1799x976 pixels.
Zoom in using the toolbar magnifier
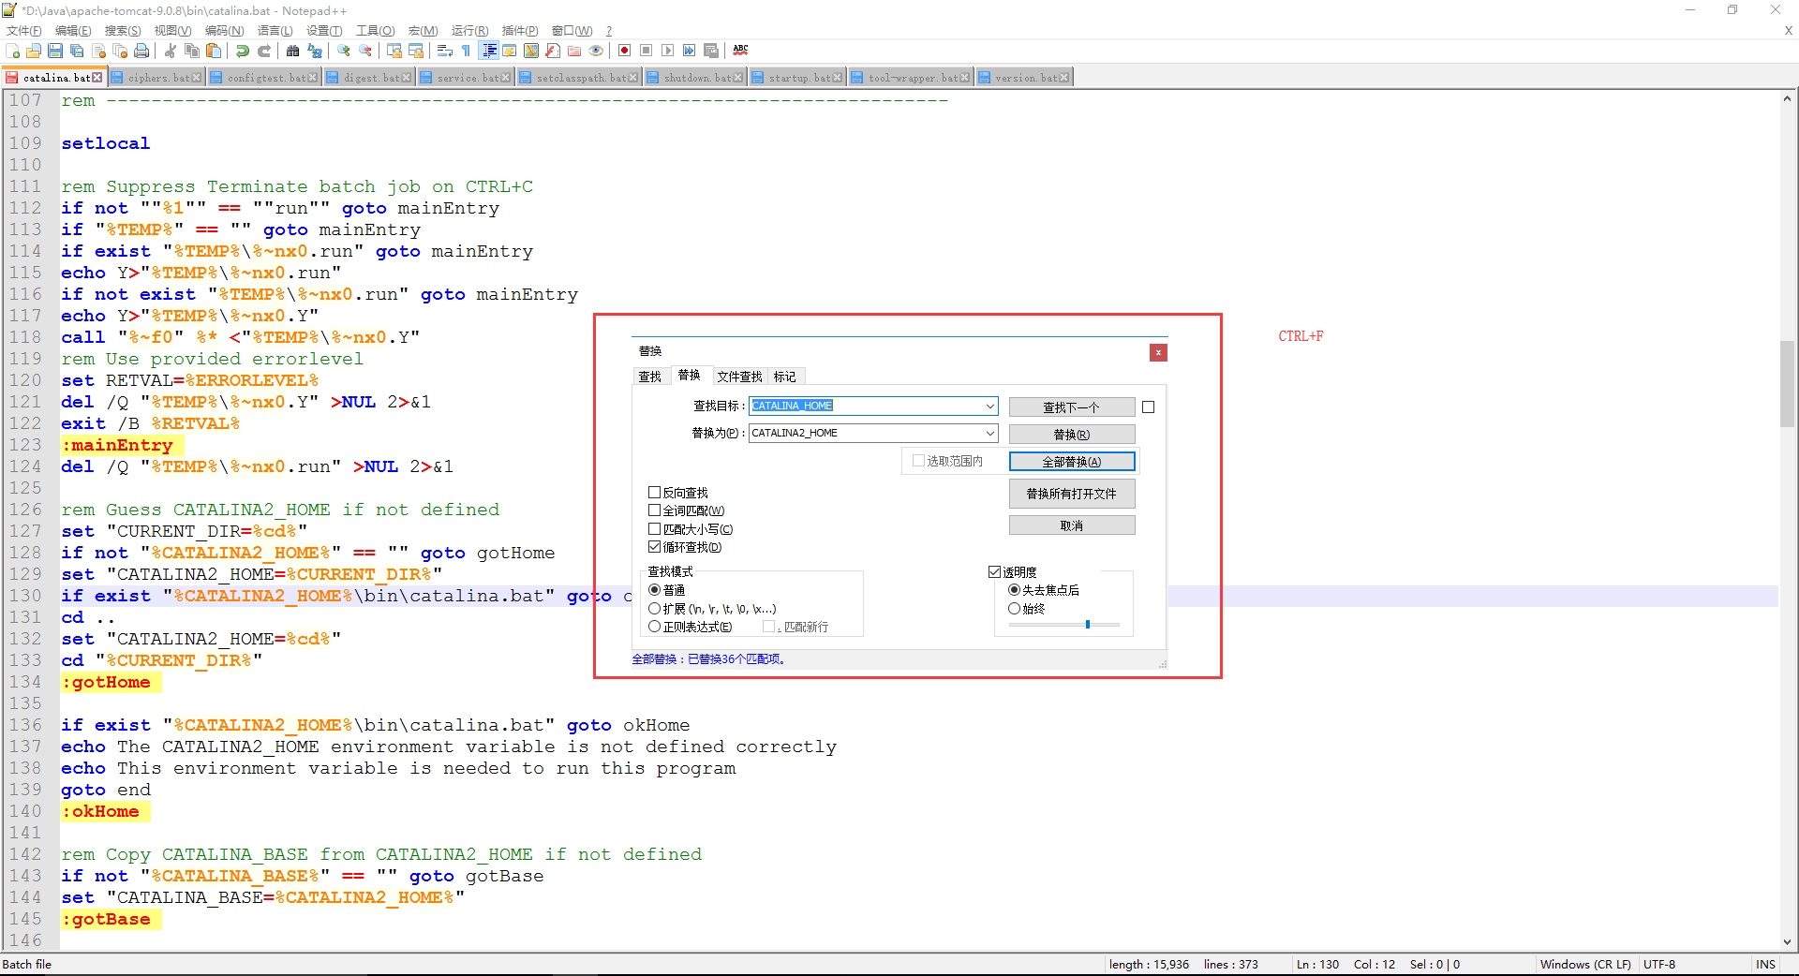click(344, 51)
